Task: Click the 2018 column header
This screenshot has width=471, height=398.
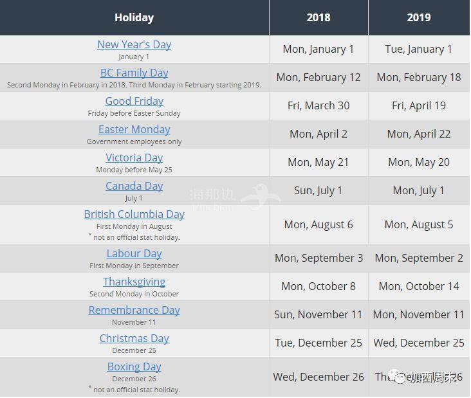Action: pos(319,17)
